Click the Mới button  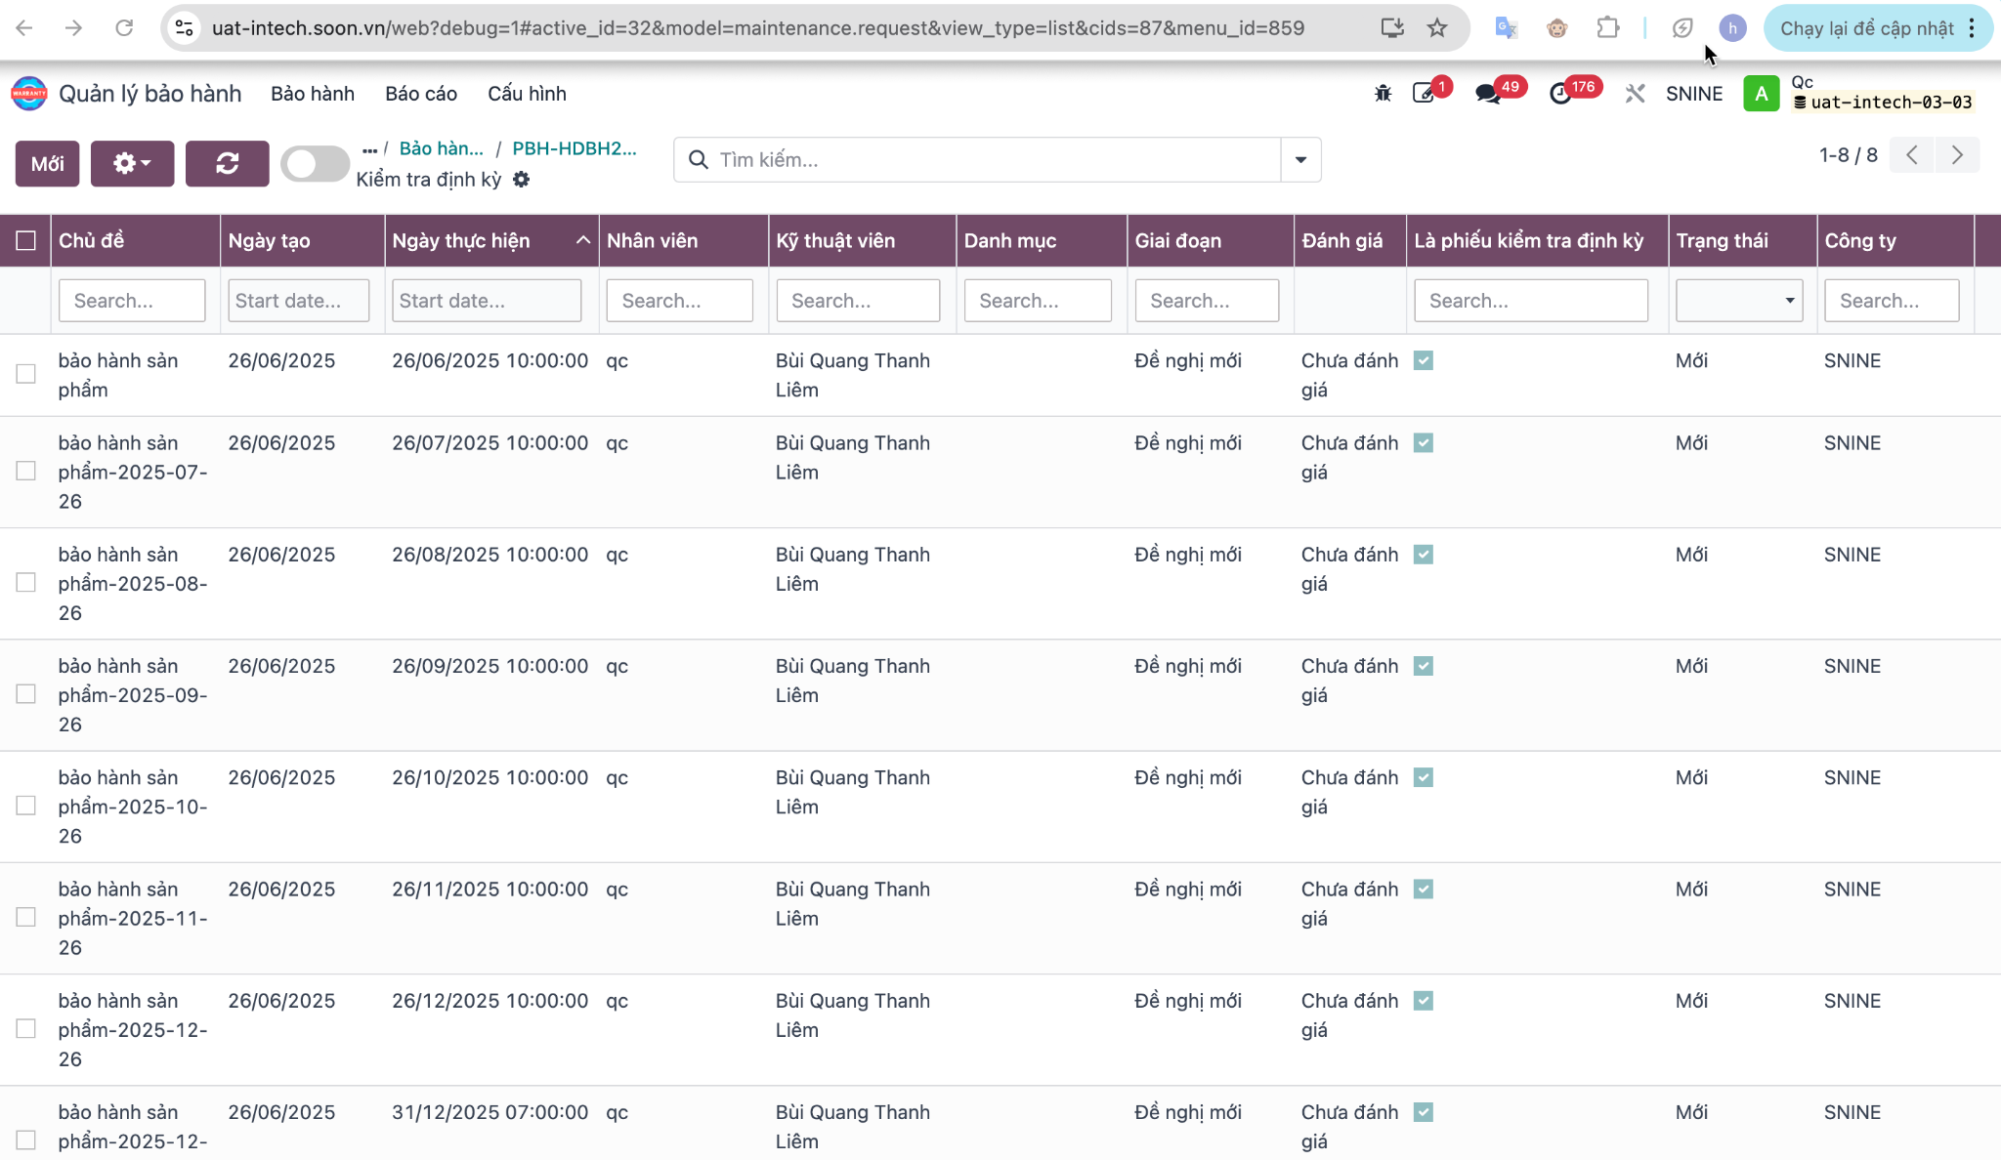click(47, 163)
